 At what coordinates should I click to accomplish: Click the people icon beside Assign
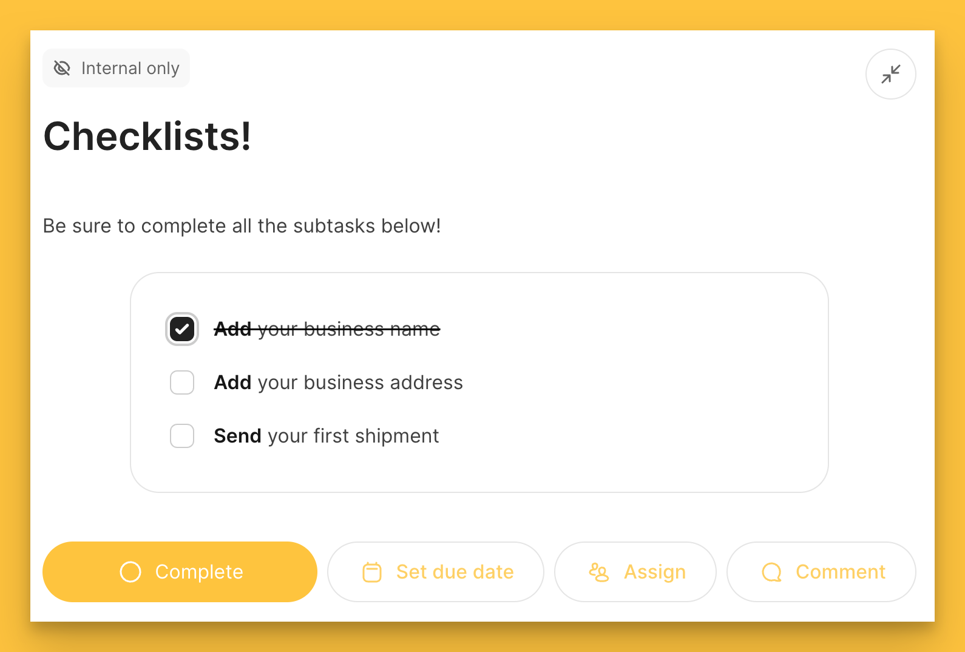pyautogui.click(x=598, y=572)
